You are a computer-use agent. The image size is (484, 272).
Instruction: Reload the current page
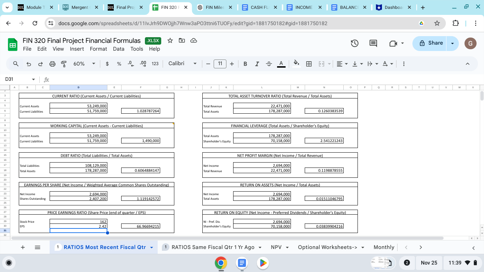coord(35,23)
